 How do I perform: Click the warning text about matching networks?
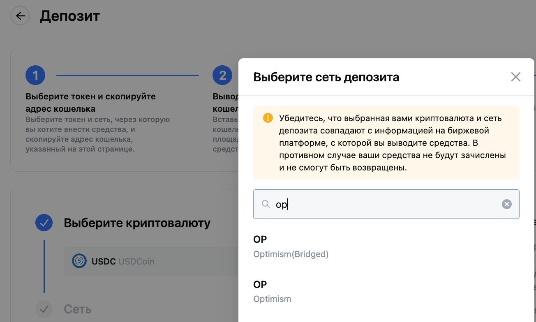[x=393, y=143]
